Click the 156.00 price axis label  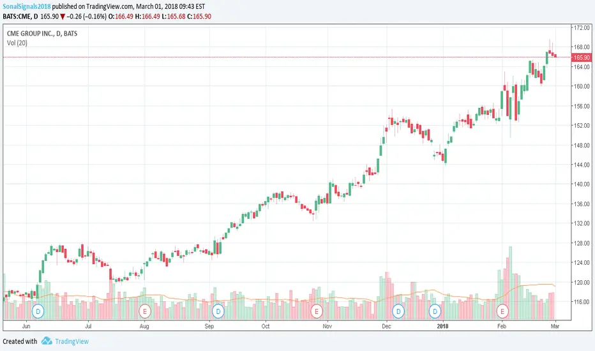582,106
